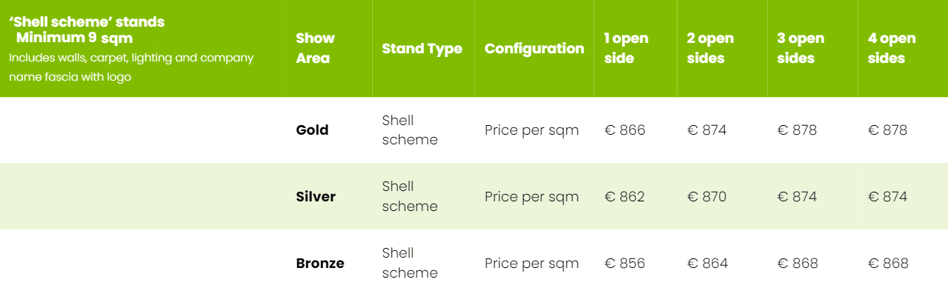Click the Gold 2 open sides price € 874
The image size is (948, 288).
point(707,130)
